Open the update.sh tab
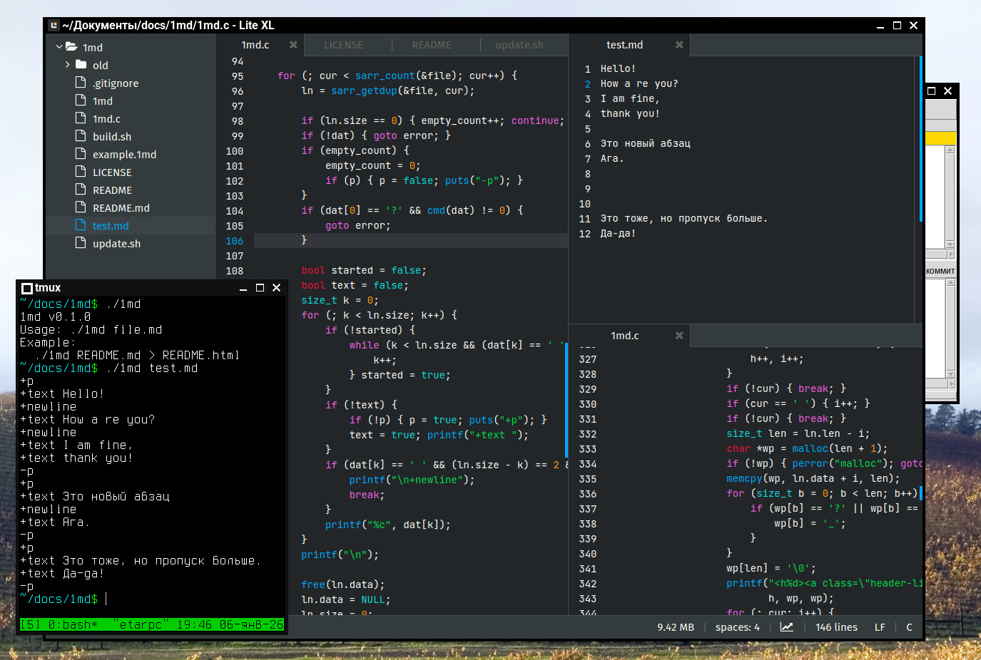Screen dimensions: 981x660 coord(519,45)
